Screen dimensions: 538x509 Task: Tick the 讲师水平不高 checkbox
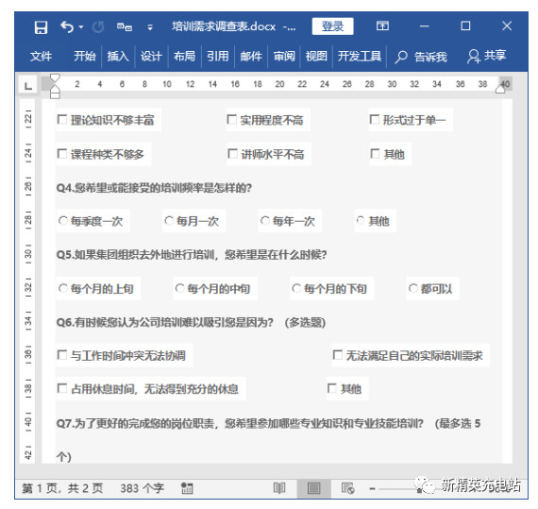pyautogui.click(x=232, y=153)
